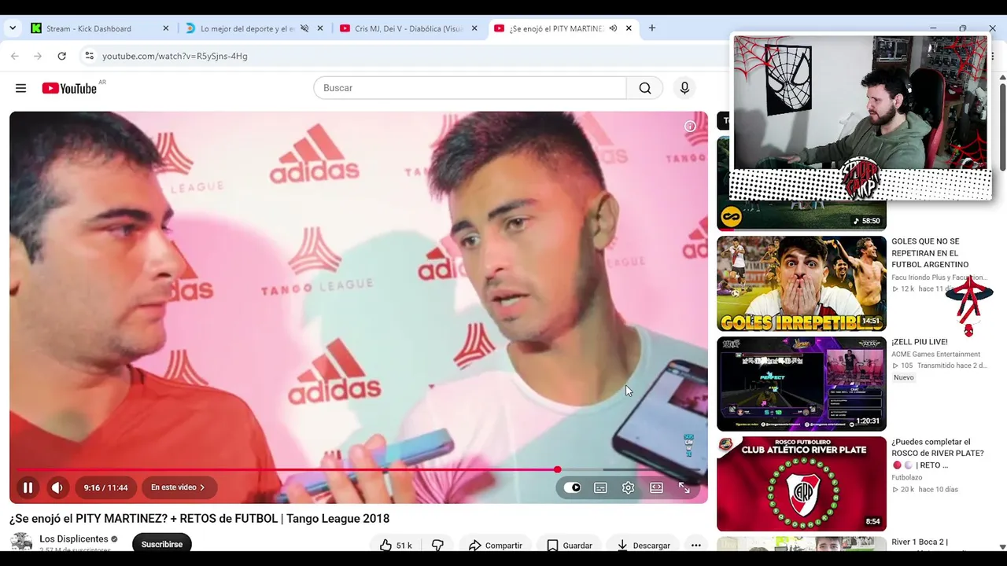Dislike the video with thumbs down
This screenshot has width=1007, height=566.
tap(437, 545)
